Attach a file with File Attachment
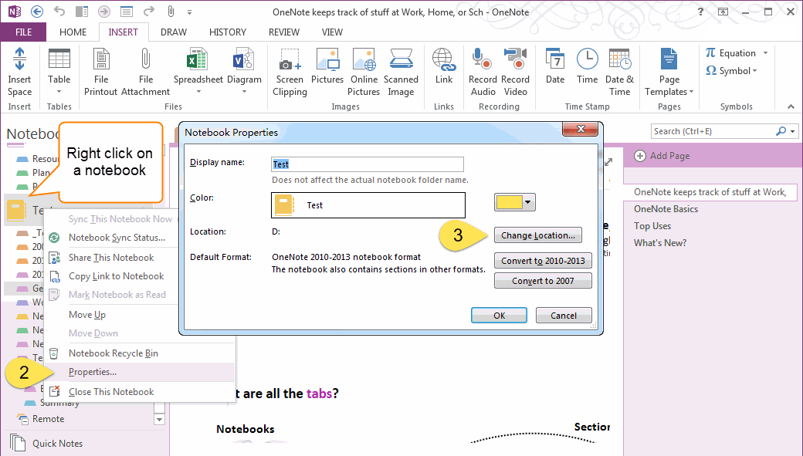This screenshot has width=803, height=456. click(x=145, y=72)
